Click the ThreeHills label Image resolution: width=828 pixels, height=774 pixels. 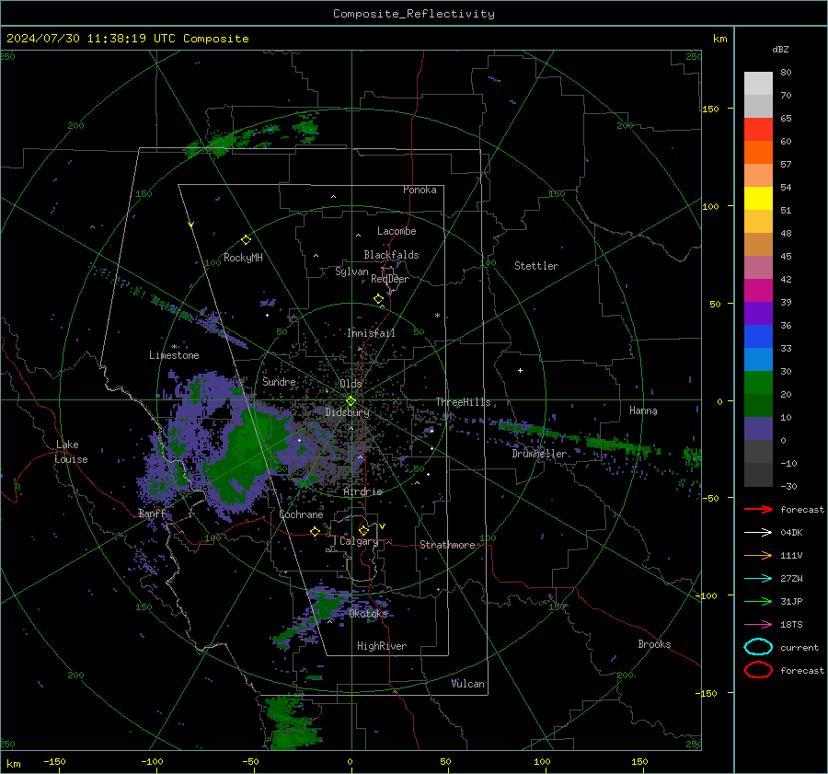pos(463,402)
